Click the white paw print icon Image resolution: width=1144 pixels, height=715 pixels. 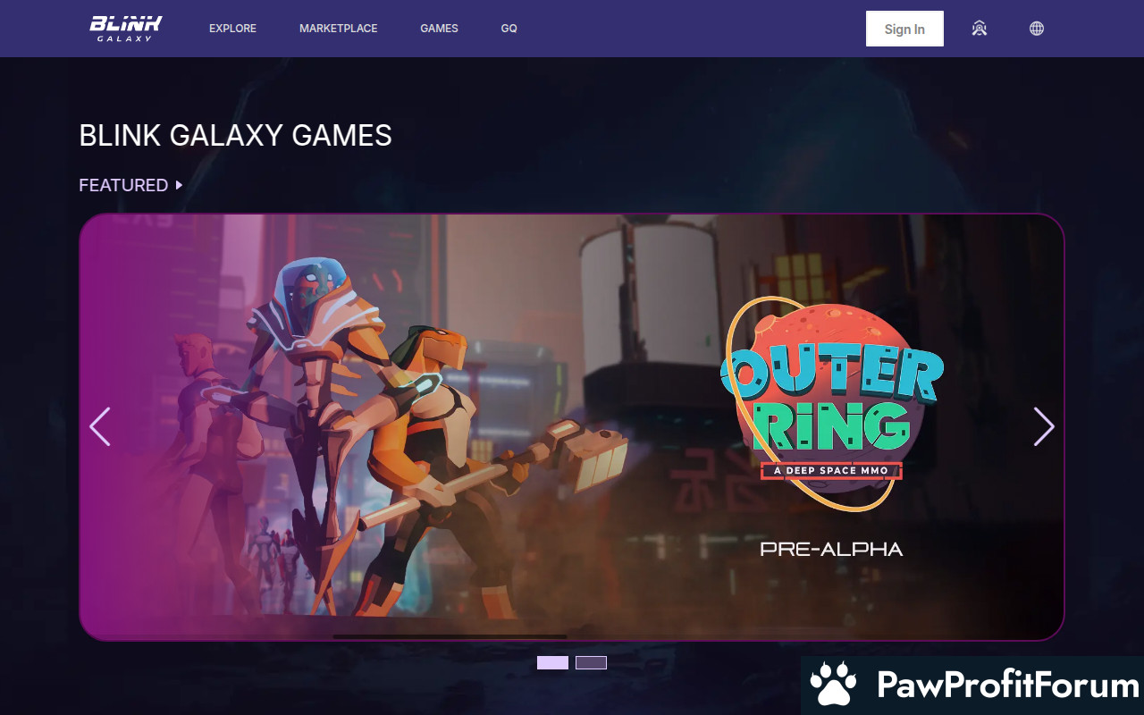pos(833,686)
